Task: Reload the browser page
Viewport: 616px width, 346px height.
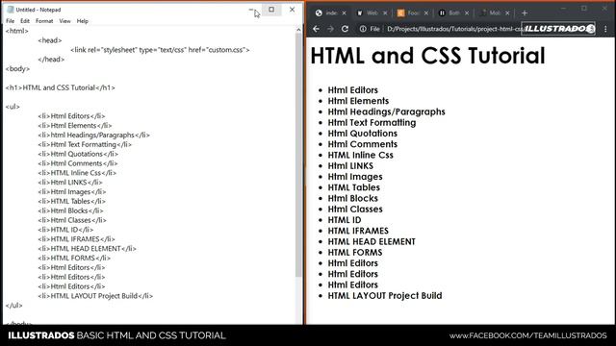Action: [x=345, y=29]
